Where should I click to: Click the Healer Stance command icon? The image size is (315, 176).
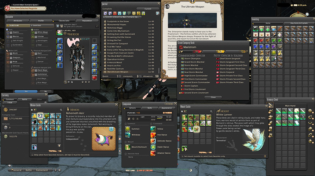pos(153,147)
